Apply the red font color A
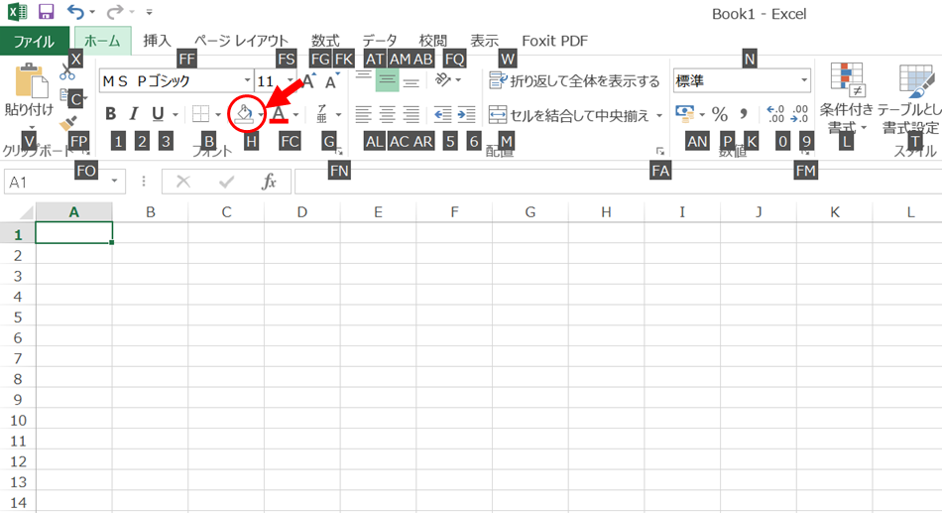The image size is (942, 513). (x=279, y=113)
